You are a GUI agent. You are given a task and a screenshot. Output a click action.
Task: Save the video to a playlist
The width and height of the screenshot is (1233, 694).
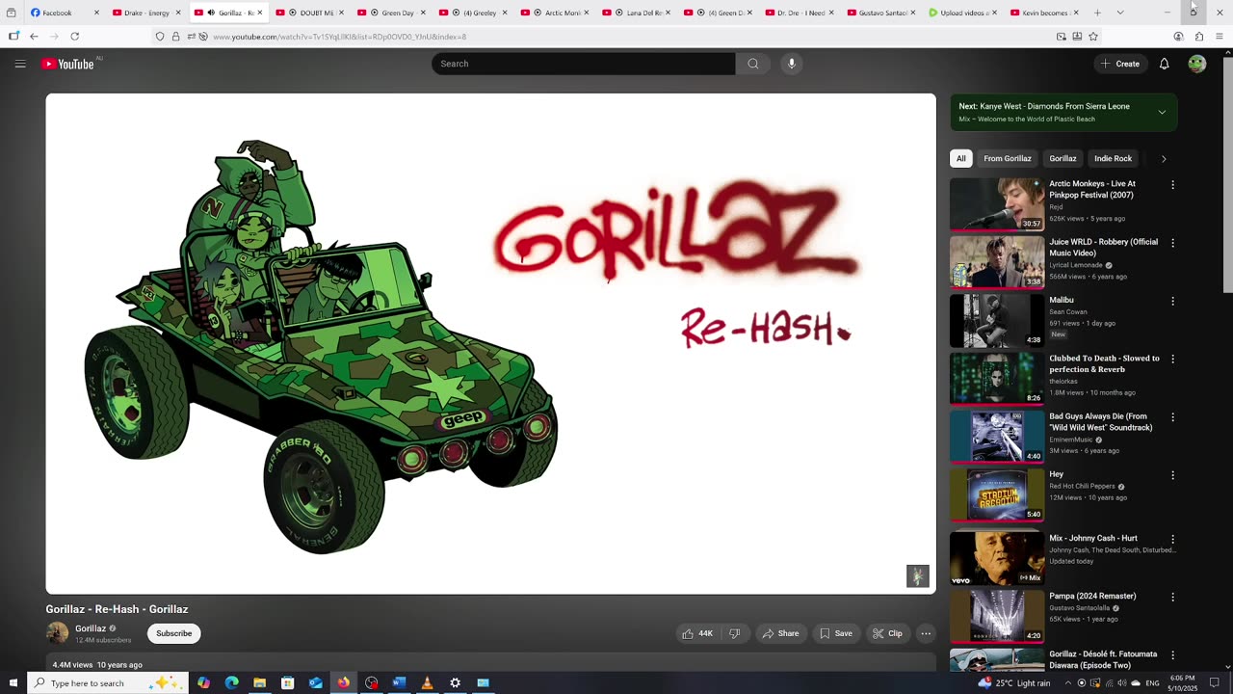835,633
